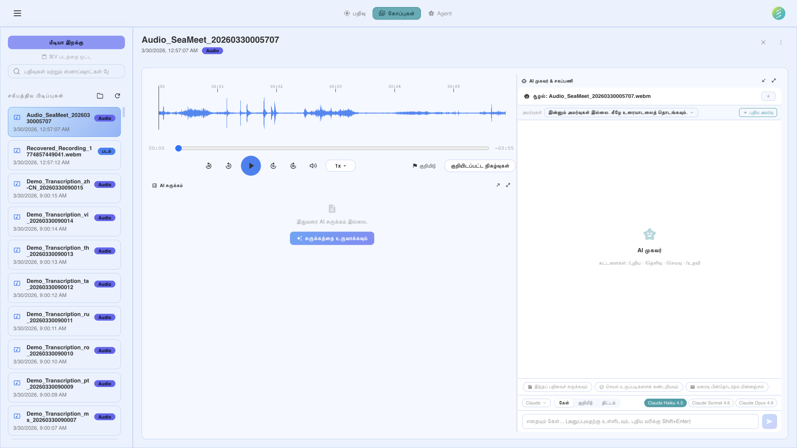Click the புதிய அமர்வு button

[758, 112]
